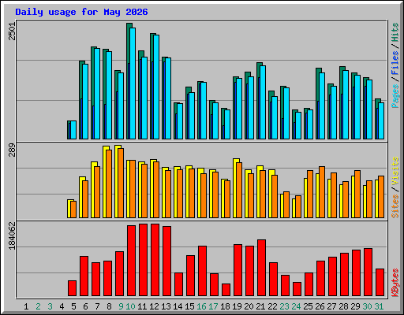Click day 20 on the x-axis
This screenshot has height=315, width=404.
[249, 306]
